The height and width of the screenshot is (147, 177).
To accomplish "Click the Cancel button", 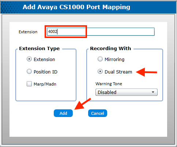I will coord(98,113).
